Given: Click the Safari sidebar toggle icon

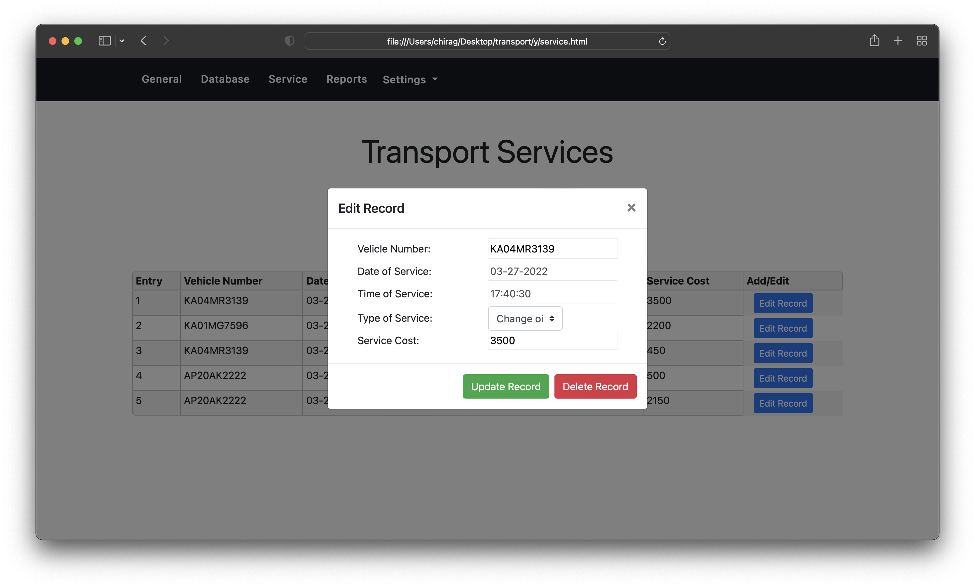Looking at the screenshot, I should [x=104, y=41].
